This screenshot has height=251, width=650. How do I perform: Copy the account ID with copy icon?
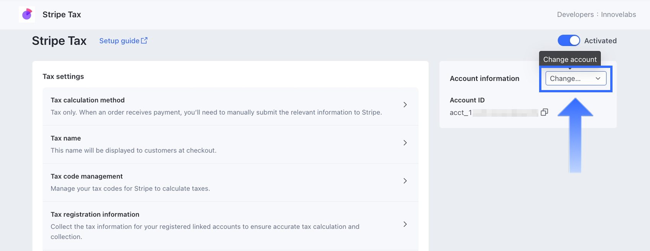tap(544, 112)
